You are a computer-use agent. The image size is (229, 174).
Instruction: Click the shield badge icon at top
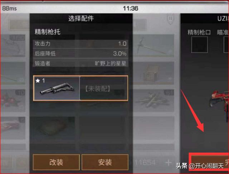170,19
